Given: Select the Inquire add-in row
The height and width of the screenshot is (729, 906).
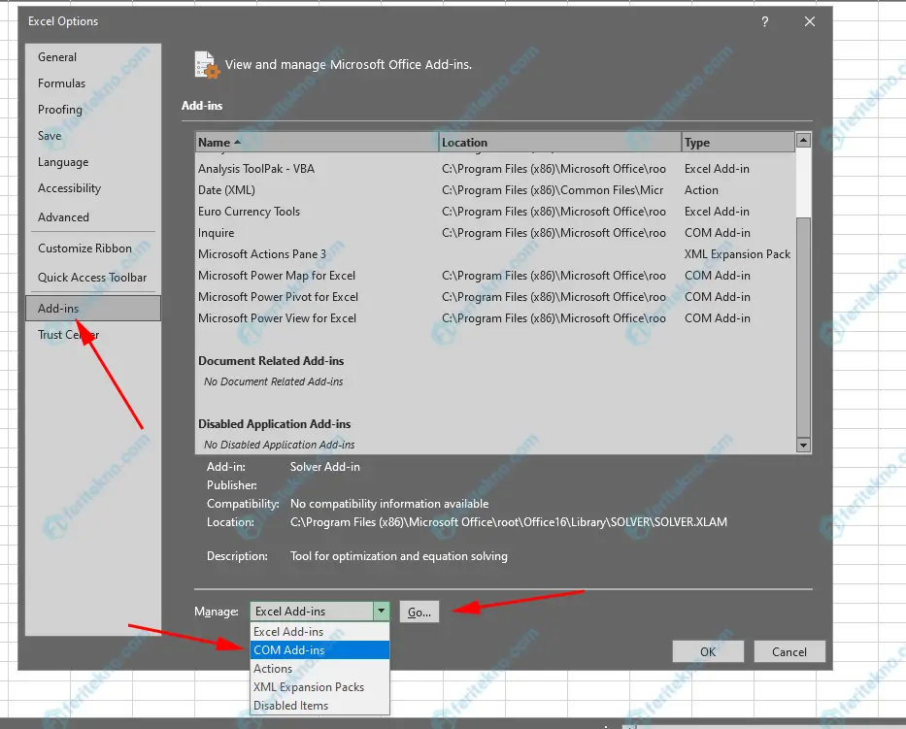Looking at the screenshot, I should [x=494, y=233].
